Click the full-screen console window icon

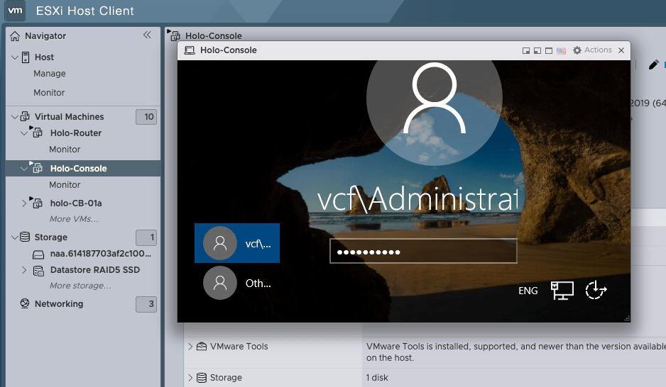549,50
